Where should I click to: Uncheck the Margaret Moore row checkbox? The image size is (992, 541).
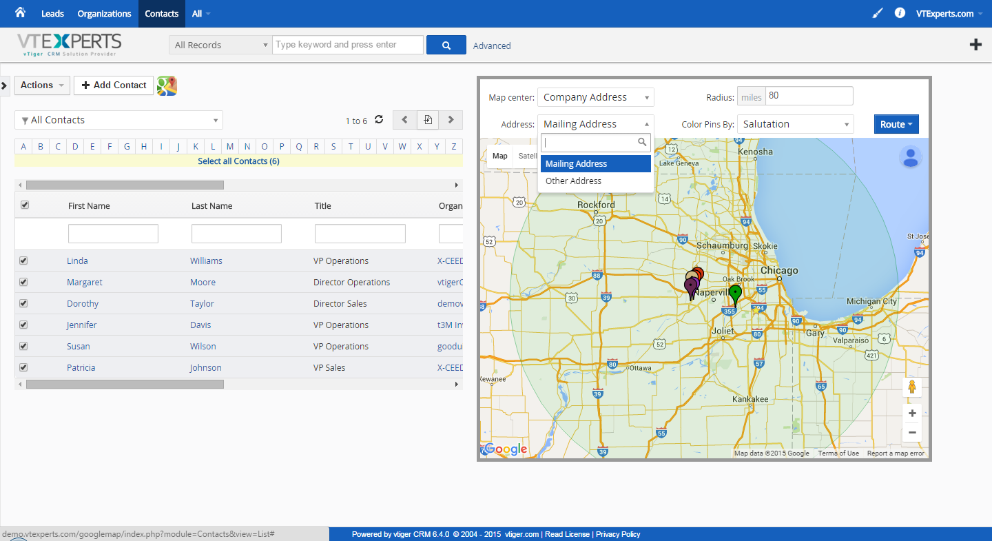[x=23, y=282]
